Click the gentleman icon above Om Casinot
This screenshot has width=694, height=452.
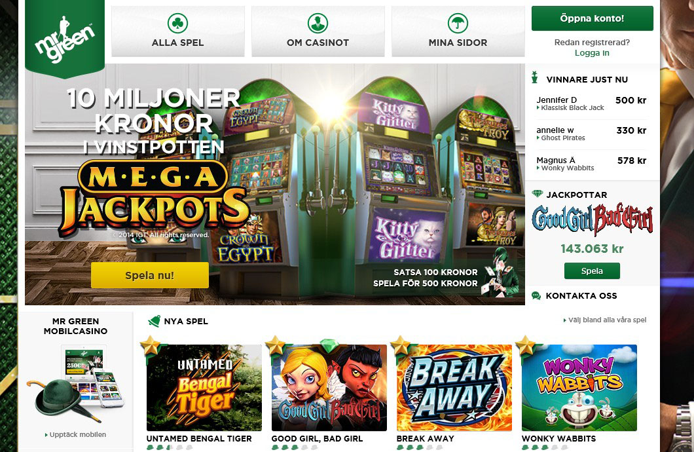318,23
